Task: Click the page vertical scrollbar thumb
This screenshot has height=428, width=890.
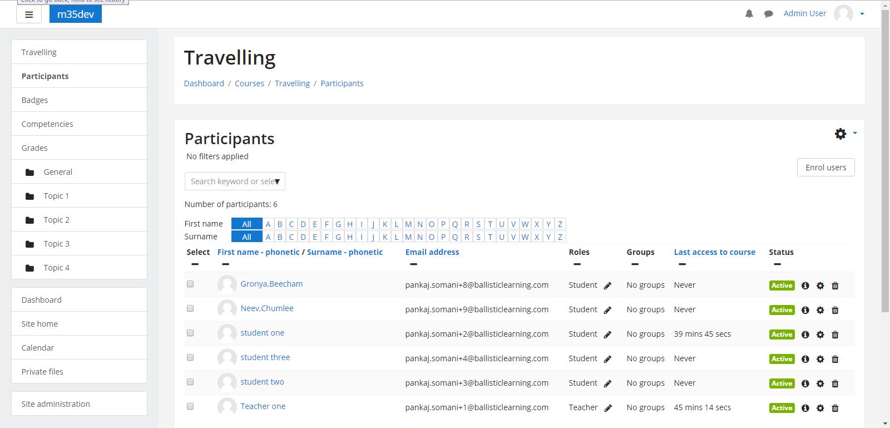Action: (886, 160)
